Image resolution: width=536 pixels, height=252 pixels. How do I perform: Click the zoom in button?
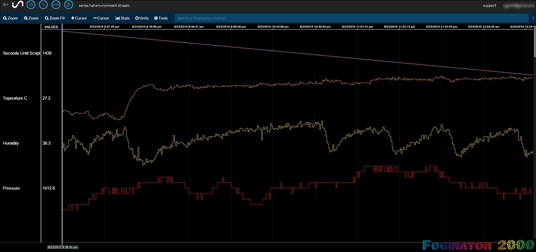[31, 18]
